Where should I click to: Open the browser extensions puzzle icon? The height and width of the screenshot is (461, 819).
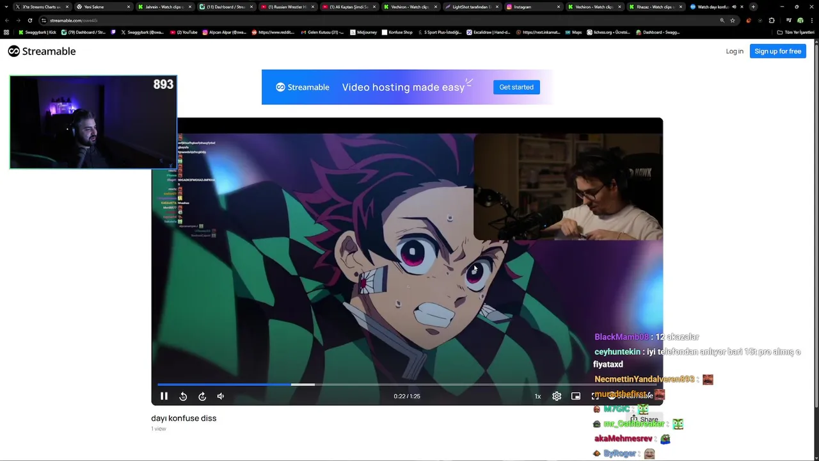pos(771,20)
